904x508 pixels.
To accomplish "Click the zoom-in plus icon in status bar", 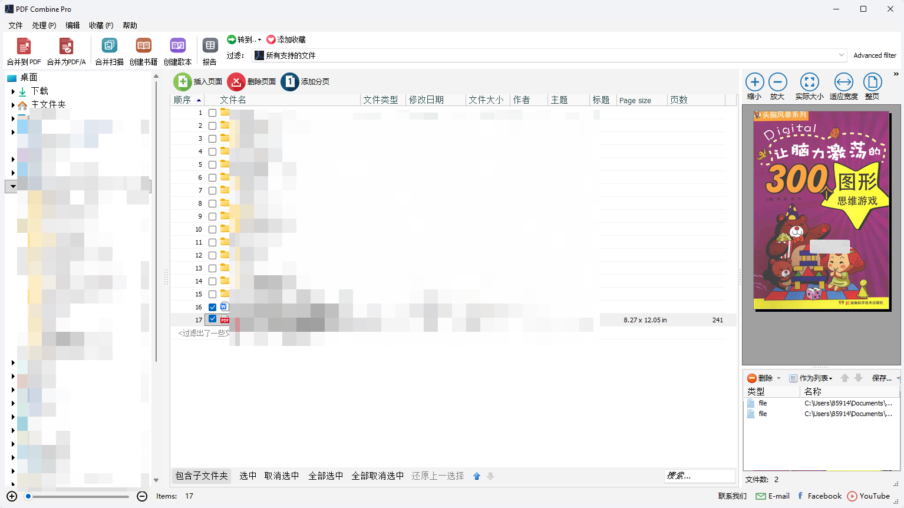I will pyautogui.click(x=12, y=496).
